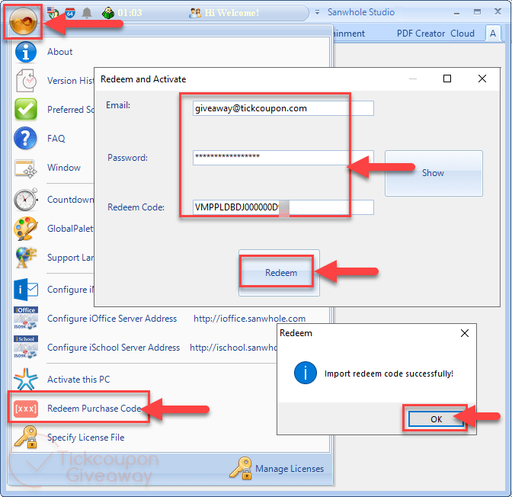The image size is (512, 497).
Task: Click the Specify License File key icon
Action: click(x=26, y=437)
